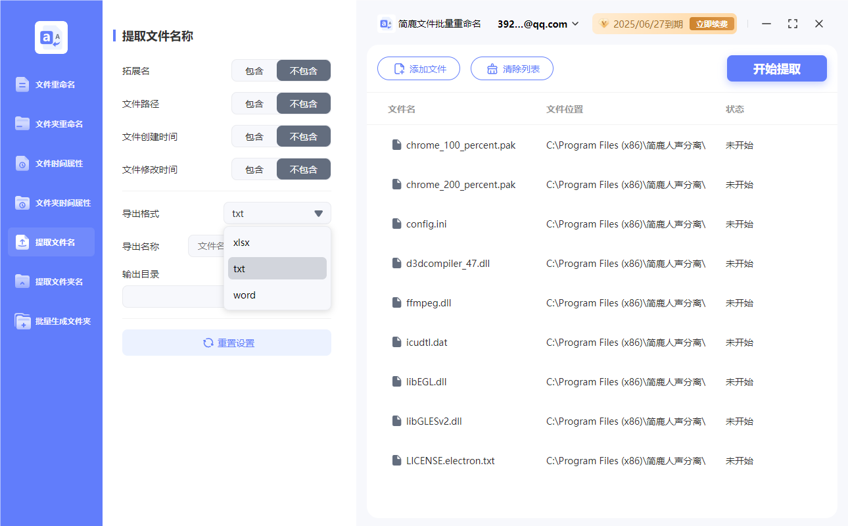Image resolution: width=848 pixels, height=526 pixels.
Task: Open the 提取文件夹名 feature
Action: (51, 281)
